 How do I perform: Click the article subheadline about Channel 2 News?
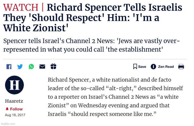click(x=92, y=45)
